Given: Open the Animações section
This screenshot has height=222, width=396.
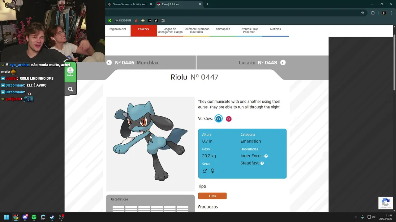Looking at the screenshot, I should click(223, 29).
